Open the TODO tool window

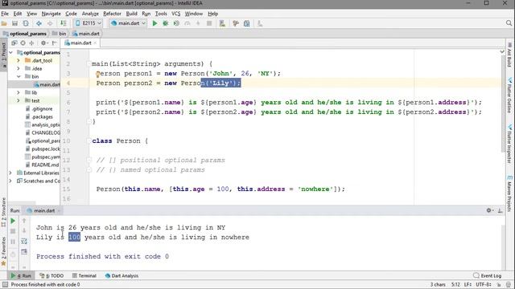(x=51, y=275)
